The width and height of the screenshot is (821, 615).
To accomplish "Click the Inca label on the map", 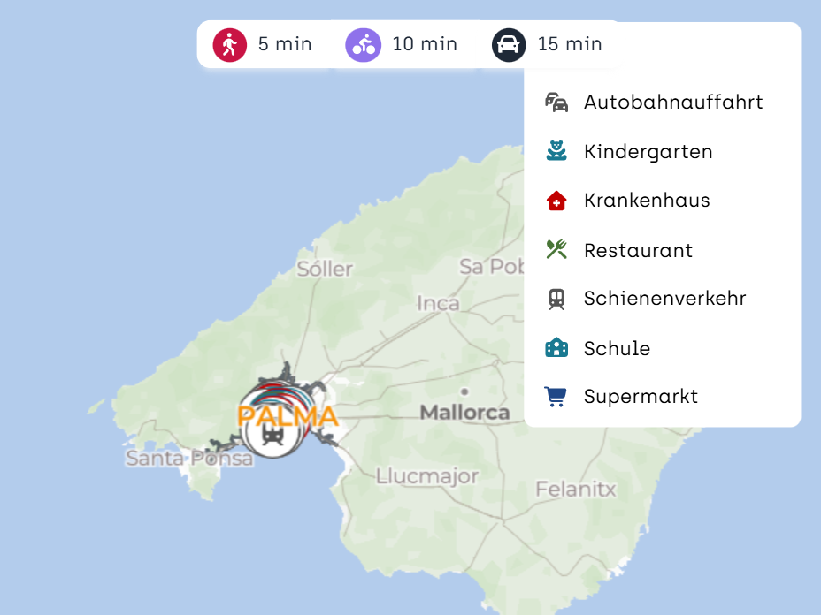I will 438,304.
